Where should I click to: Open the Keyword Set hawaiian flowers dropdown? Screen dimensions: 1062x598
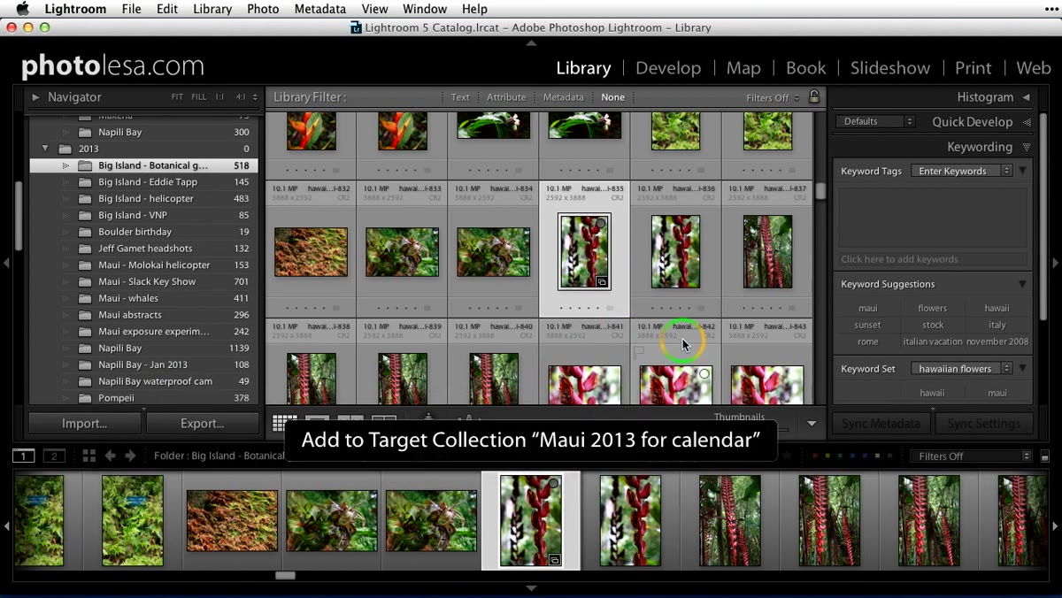click(962, 368)
